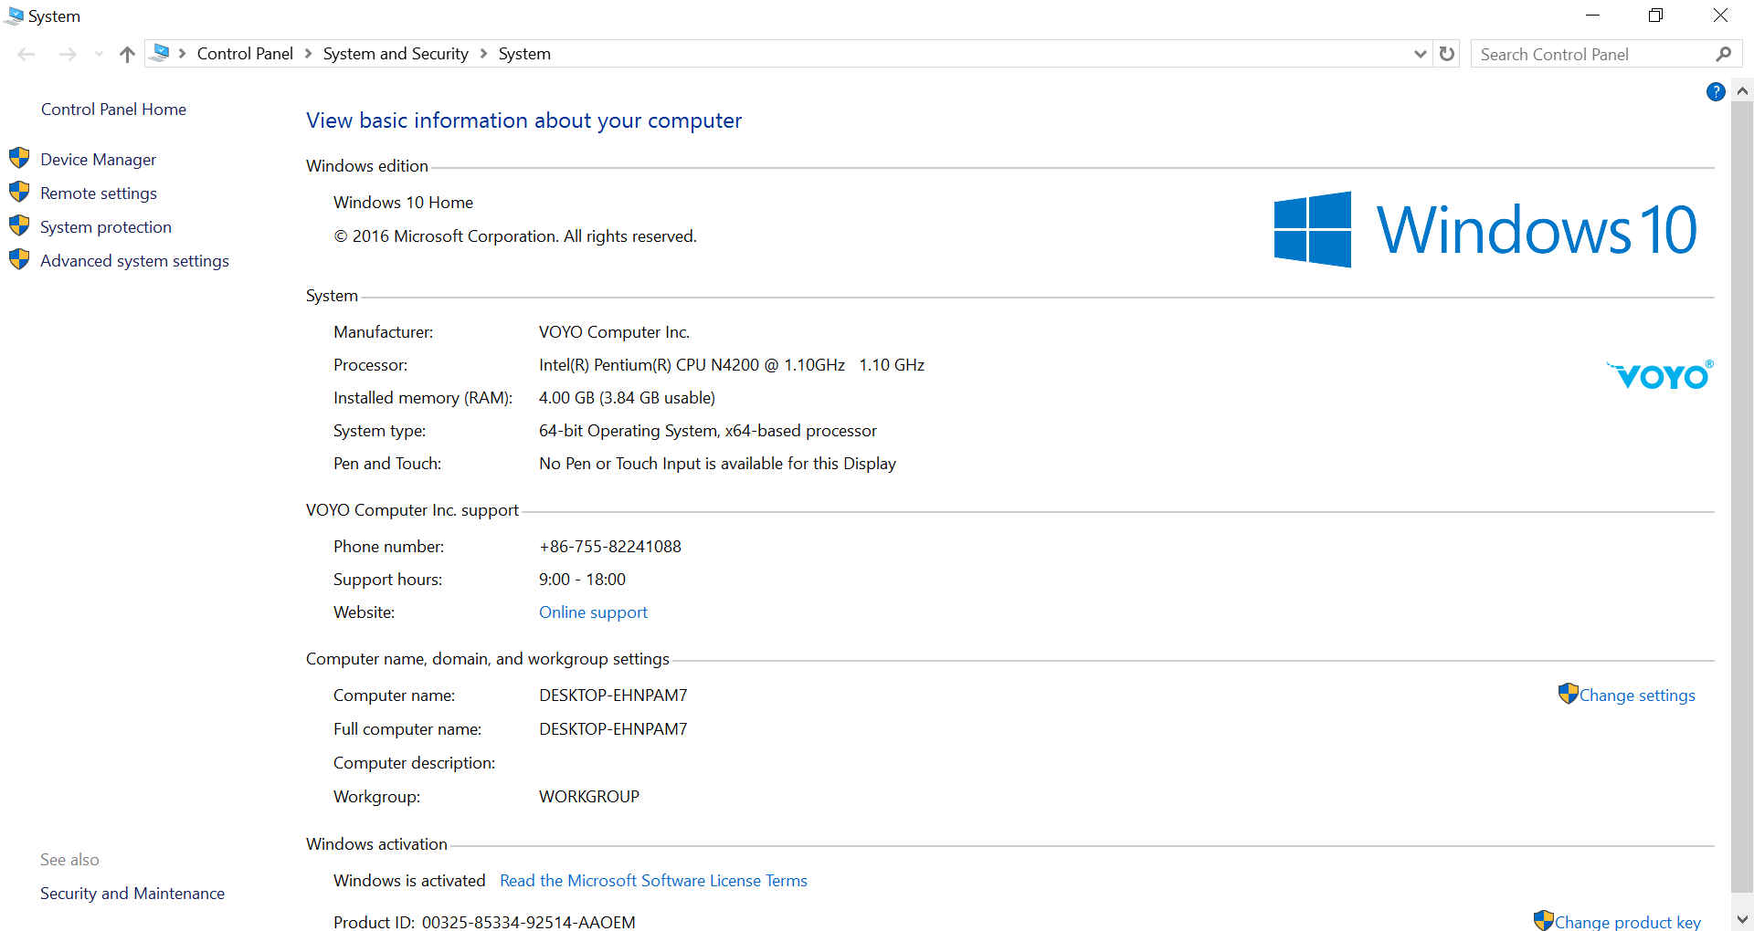Click the Device Manager shield icon
This screenshot has height=931, width=1754.
19,158
